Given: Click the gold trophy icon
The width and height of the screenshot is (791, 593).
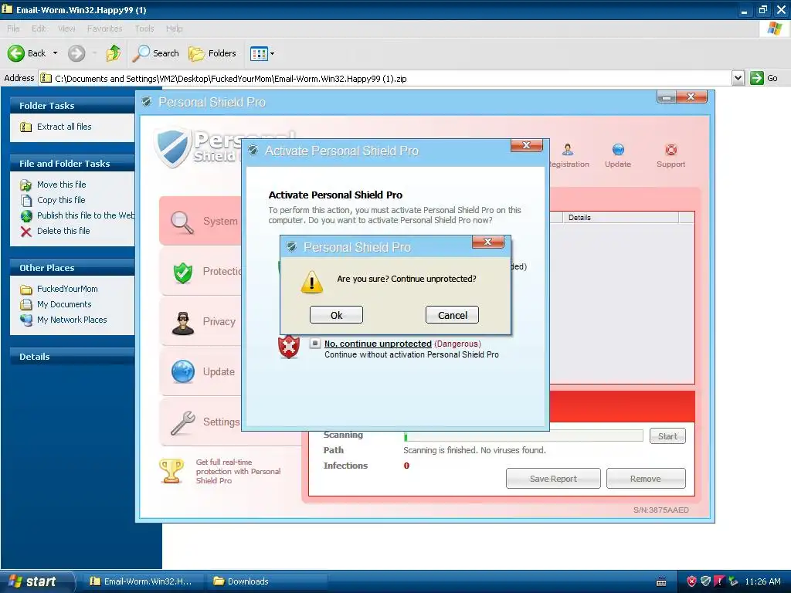Looking at the screenshot, I should [171, 471].
